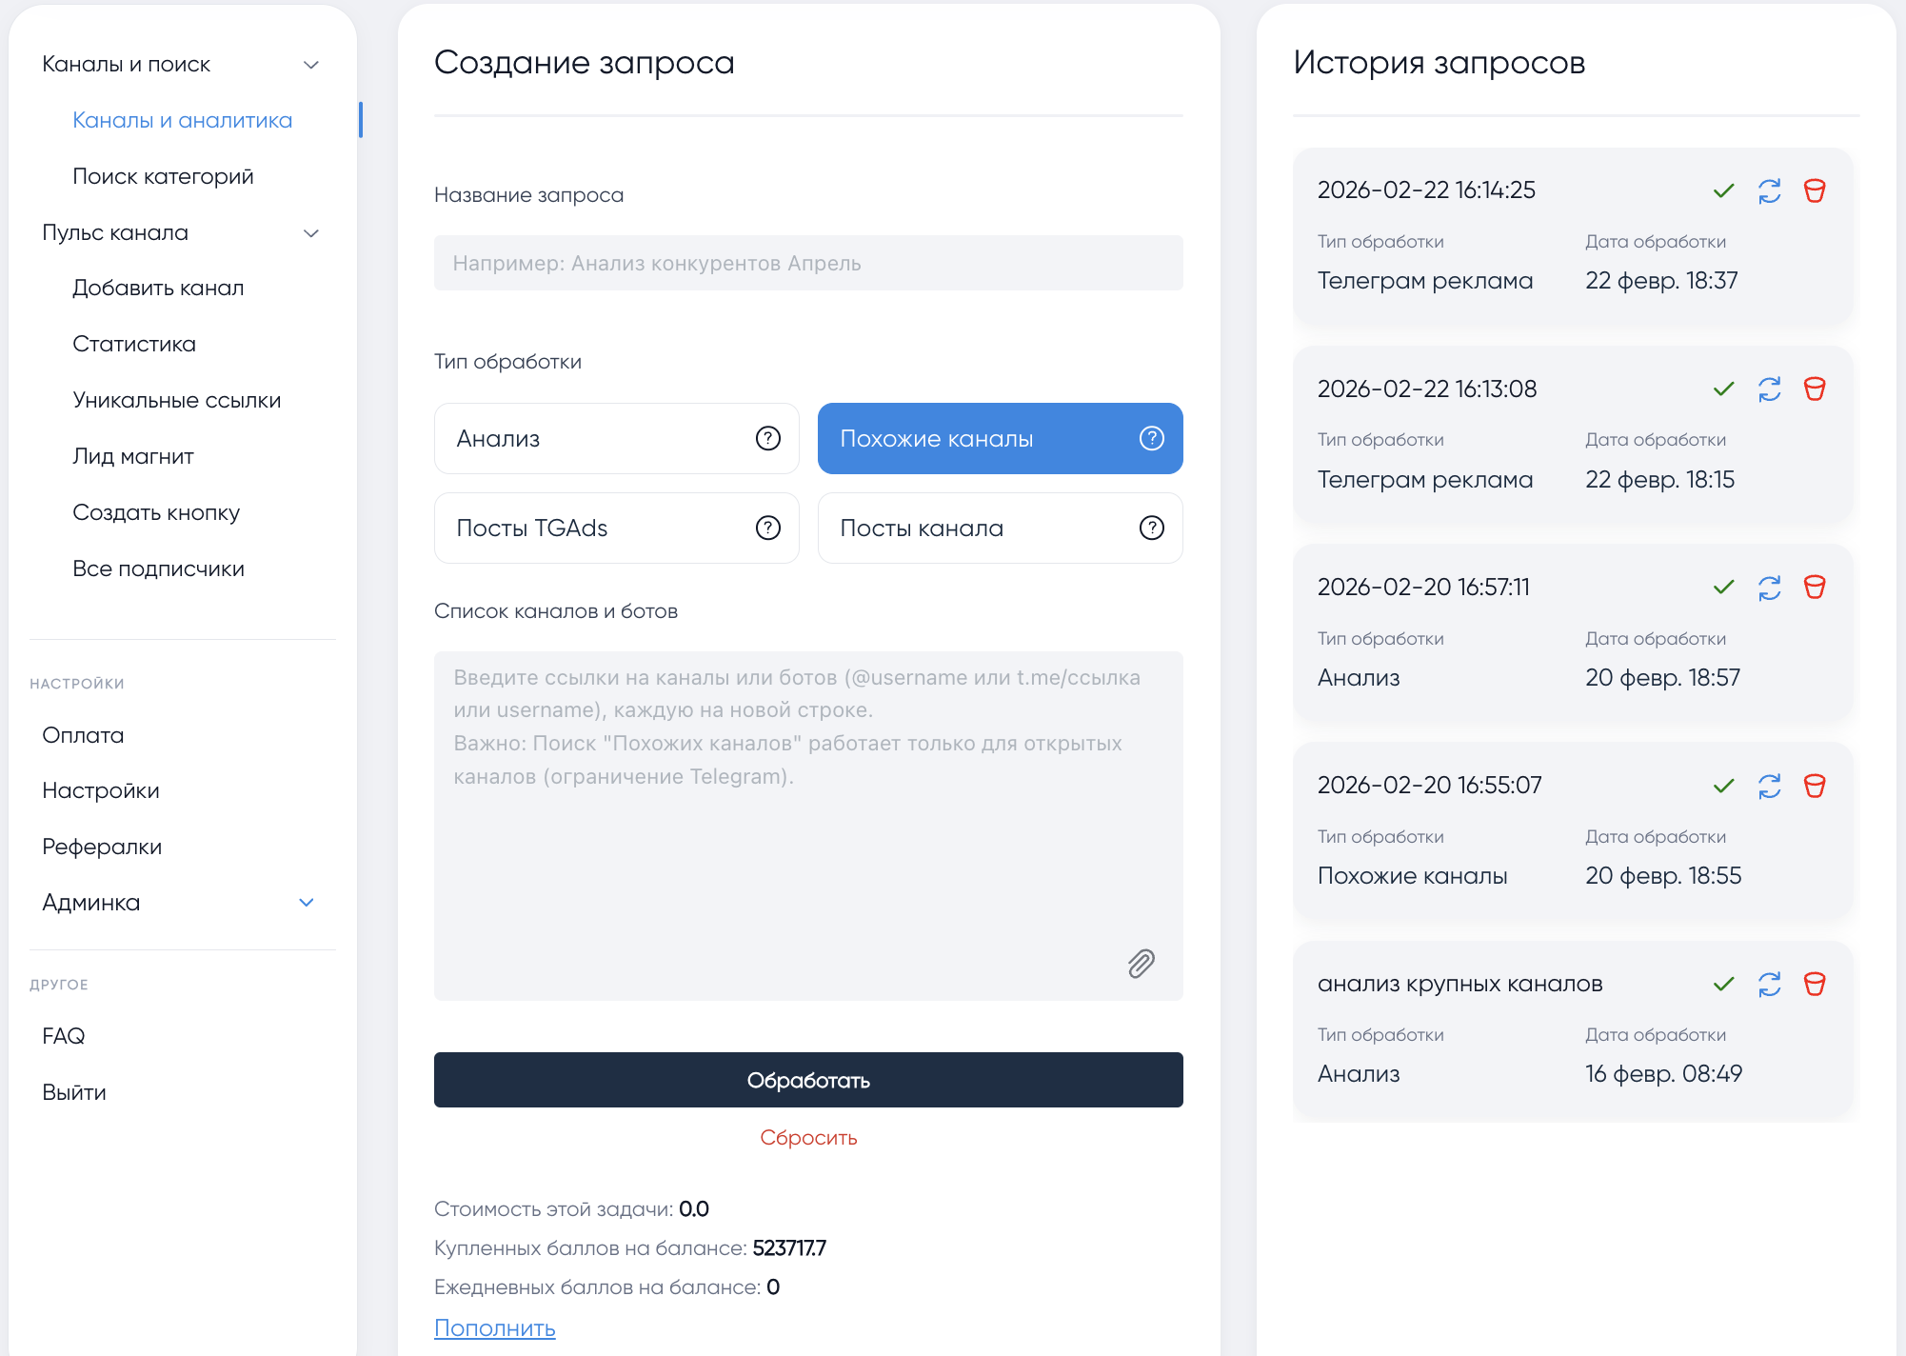
Task: Go to Оплата settings
Action: tap(83, 735)
